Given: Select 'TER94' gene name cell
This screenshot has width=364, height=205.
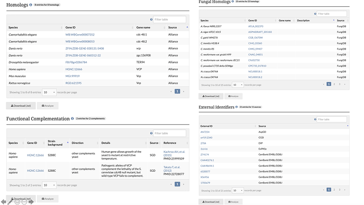Looking at the screenshot, I should tap(140, 62).
